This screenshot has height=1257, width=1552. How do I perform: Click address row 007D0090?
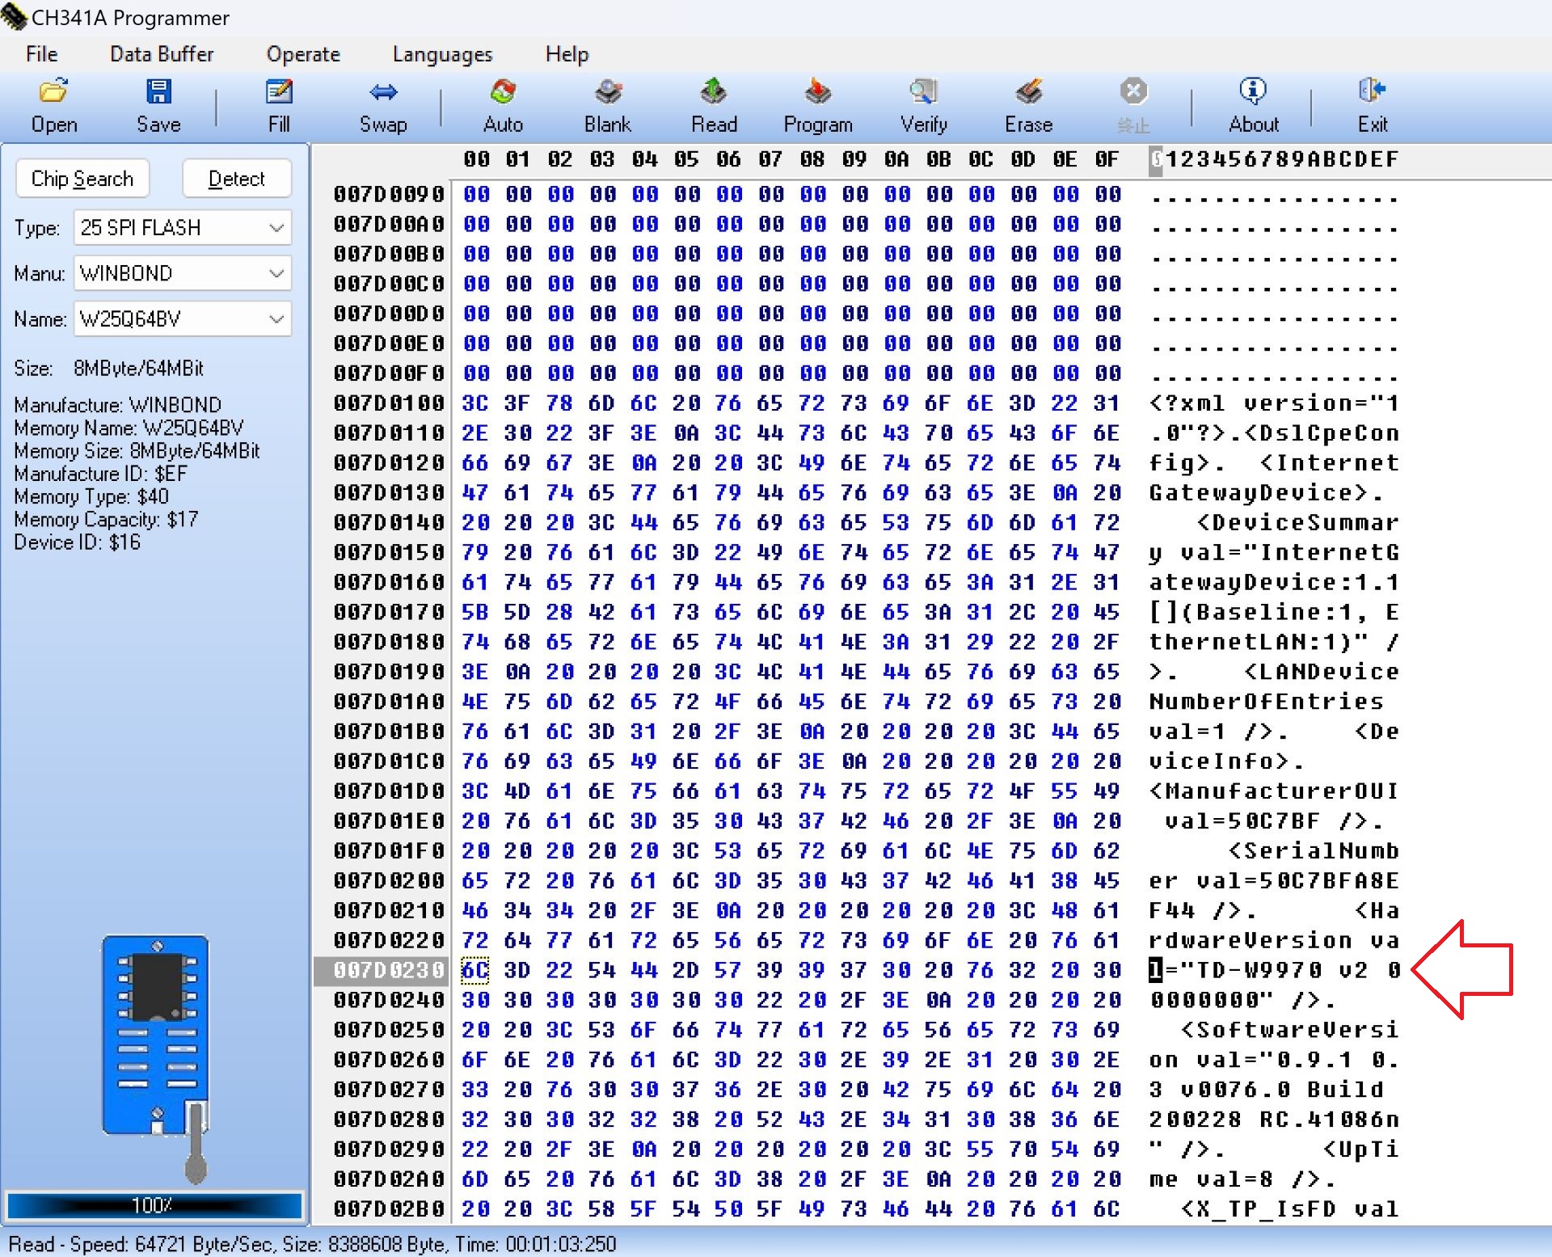pyautogui.click(x=389, y=195)
